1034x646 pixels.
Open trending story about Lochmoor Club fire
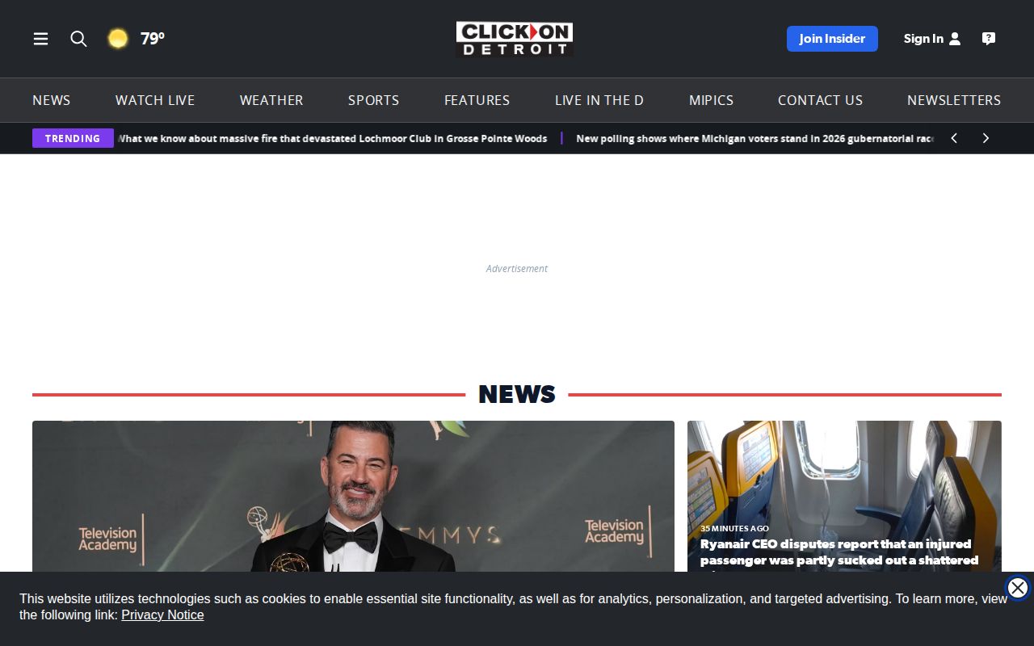click(x=333, y=138)
